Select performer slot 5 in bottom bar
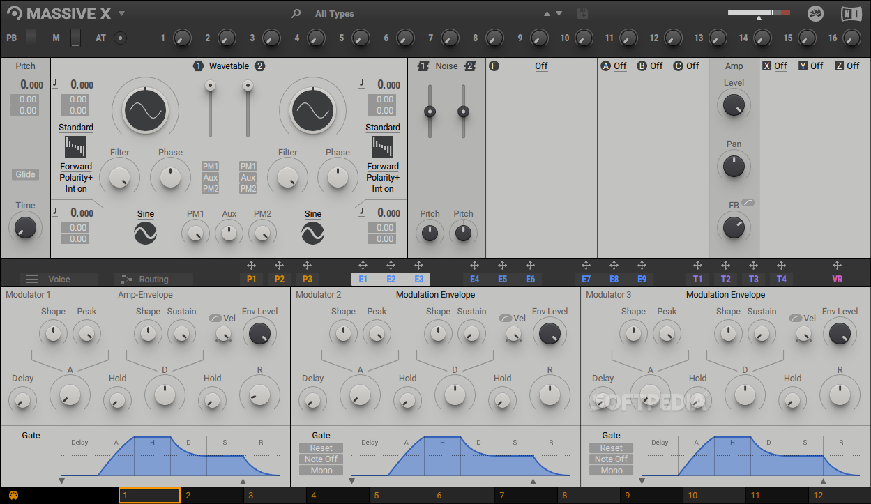The width and height of the screenshot is (871, 504). (x=400, y=496)
